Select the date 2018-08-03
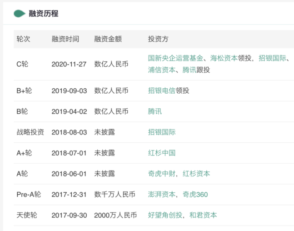The width and height of the screenshot is (294, 231). tap(69, 132)
